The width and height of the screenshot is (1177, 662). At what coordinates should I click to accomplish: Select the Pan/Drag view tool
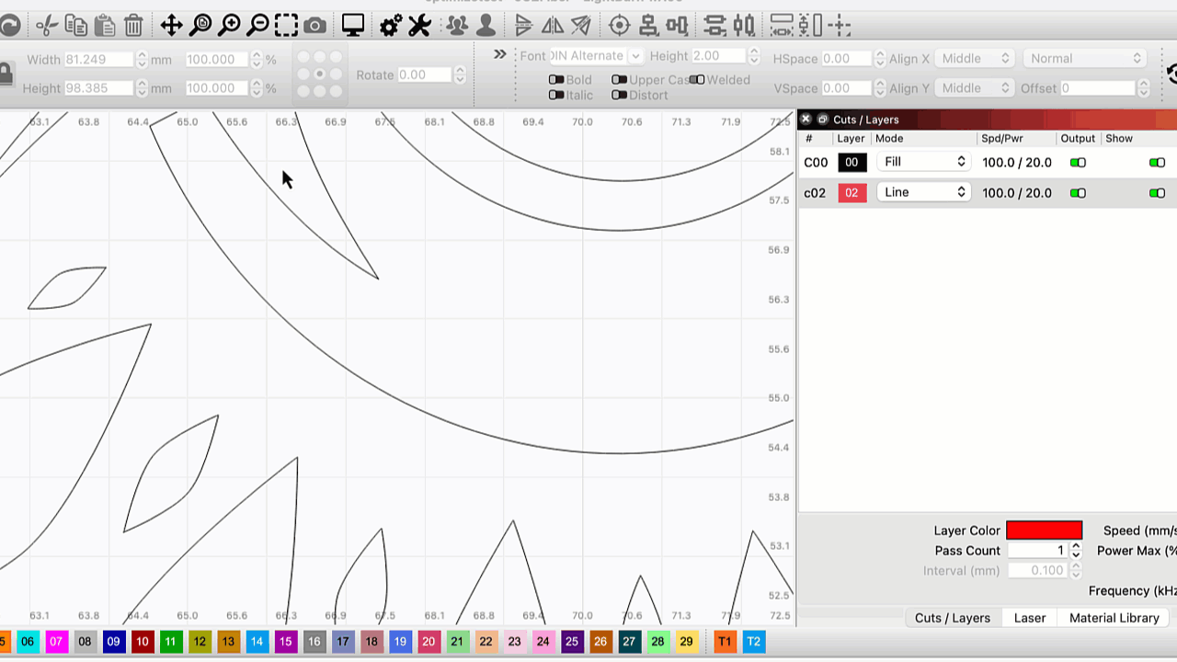point(171,26)
